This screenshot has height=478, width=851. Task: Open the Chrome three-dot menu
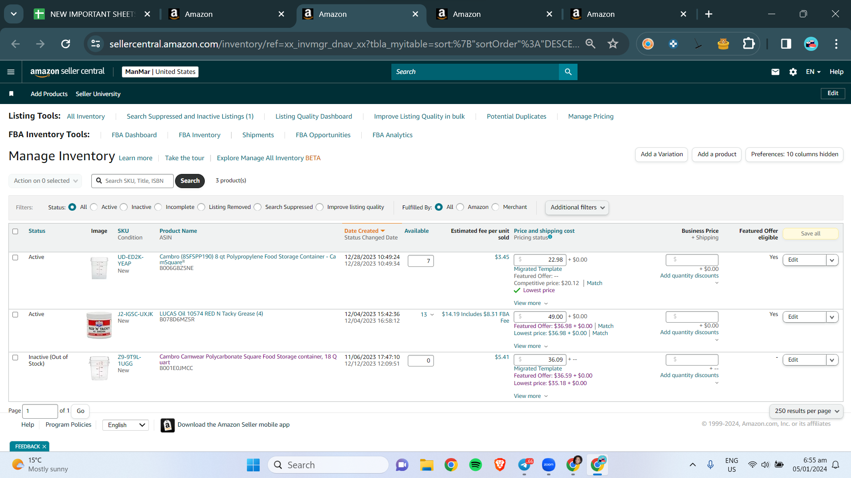[836, 44]
